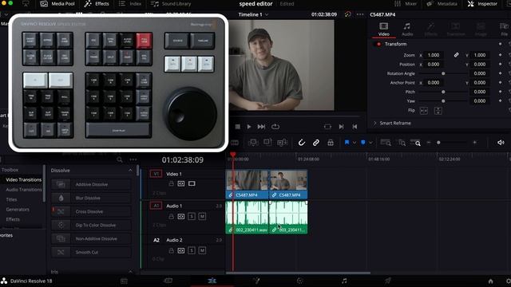Click the custom zoom icon

(415, 143)
